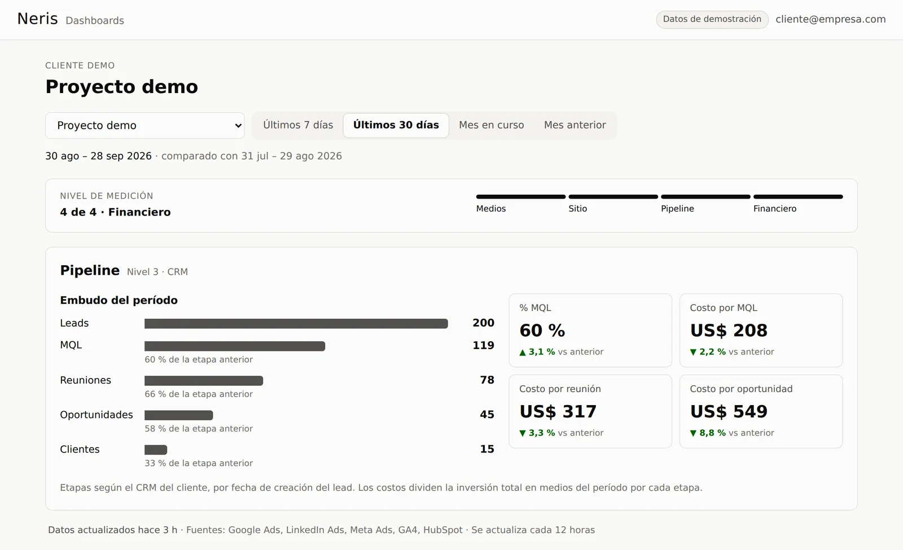The image size is (903, 550).
Task: Click the MQL funnel bar
Action: [x=235, y=346]
